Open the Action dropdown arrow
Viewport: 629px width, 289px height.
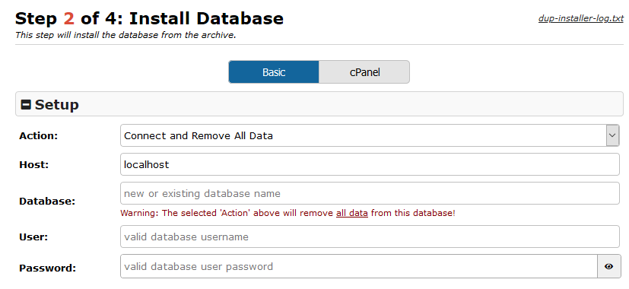click(612, 135)
